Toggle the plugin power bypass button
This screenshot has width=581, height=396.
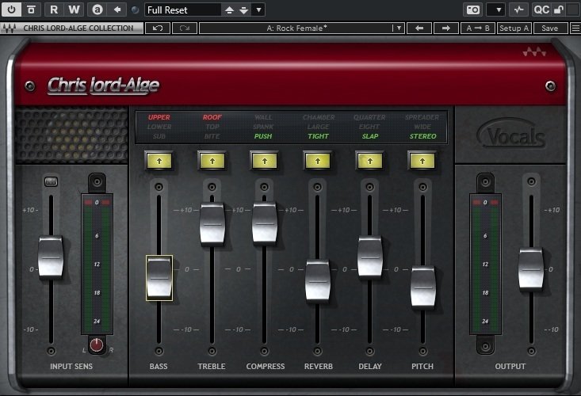click(x=11, y=10)
